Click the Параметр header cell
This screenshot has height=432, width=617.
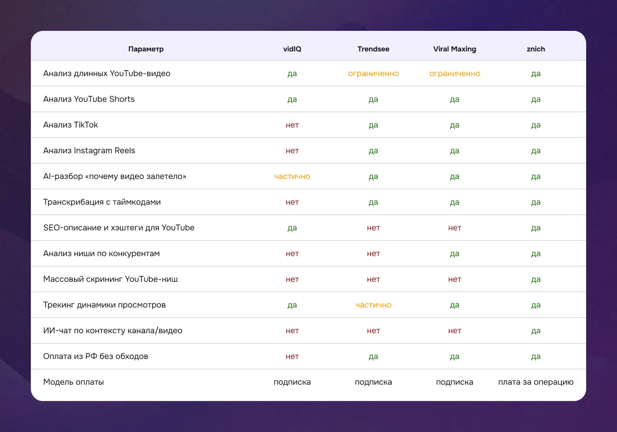[x=146, y=49]
